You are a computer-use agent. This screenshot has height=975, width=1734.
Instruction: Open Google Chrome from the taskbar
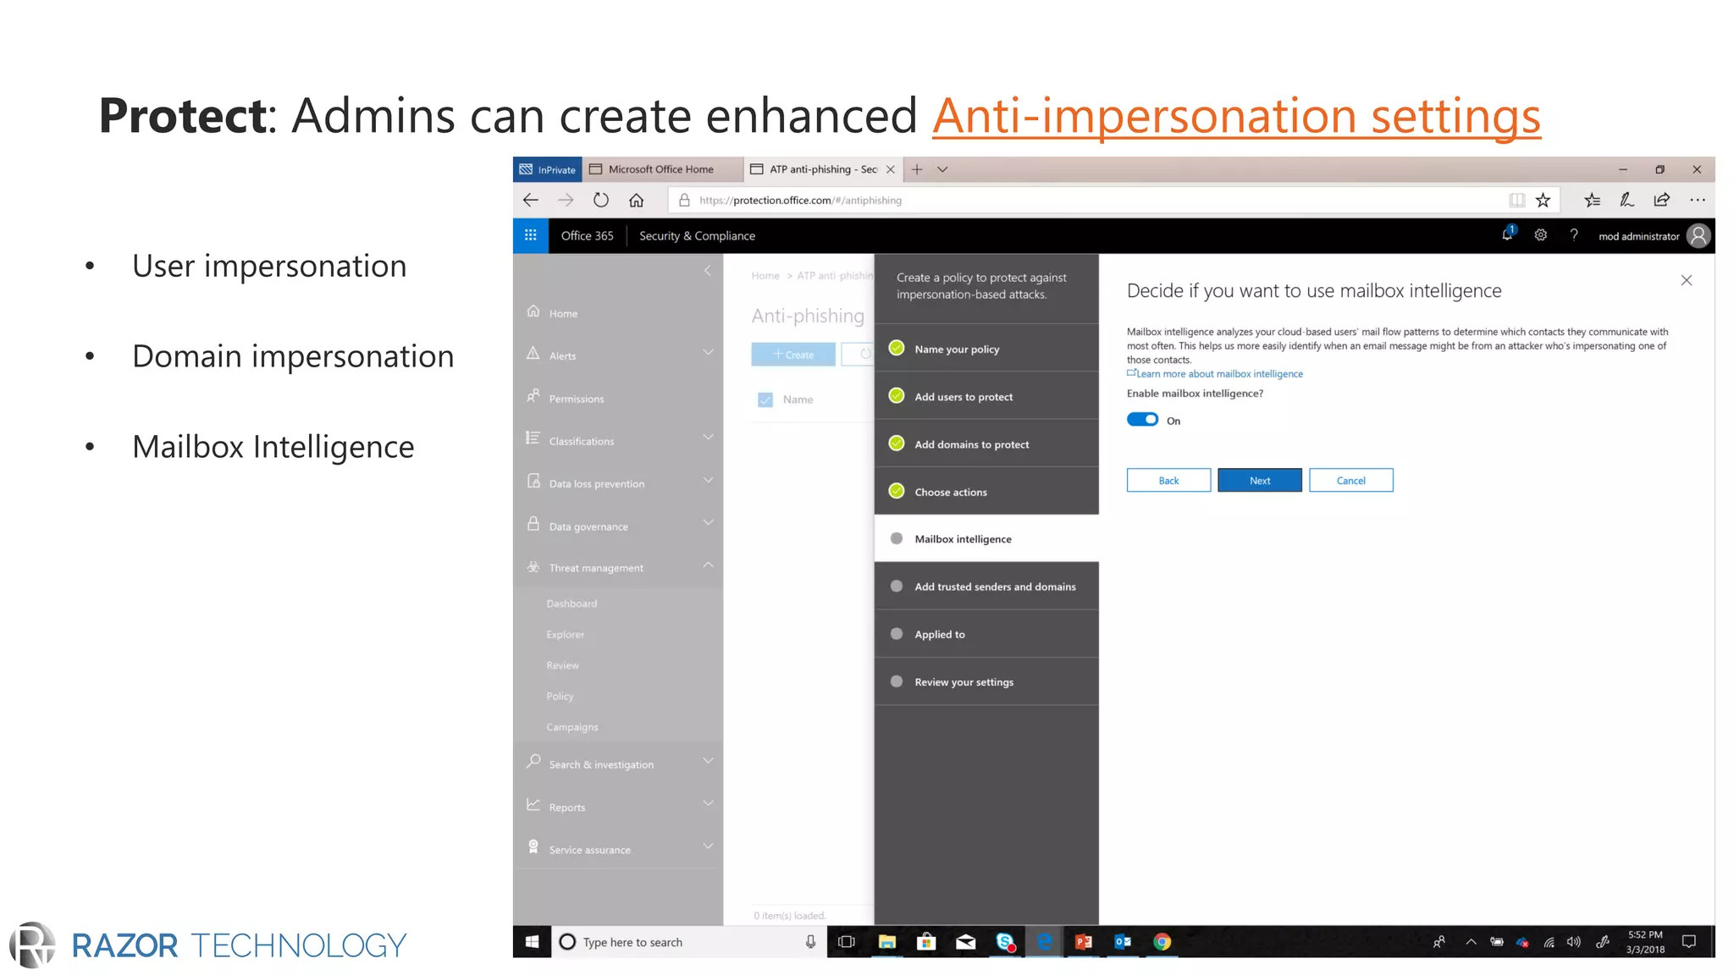pos(1162,941)
